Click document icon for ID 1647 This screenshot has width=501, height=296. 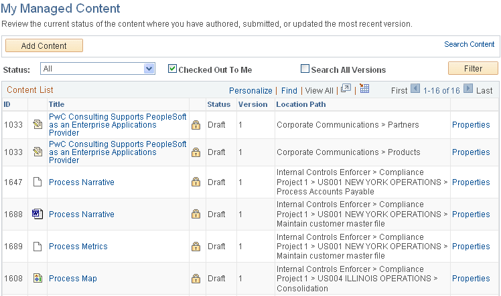click(38, 182)
